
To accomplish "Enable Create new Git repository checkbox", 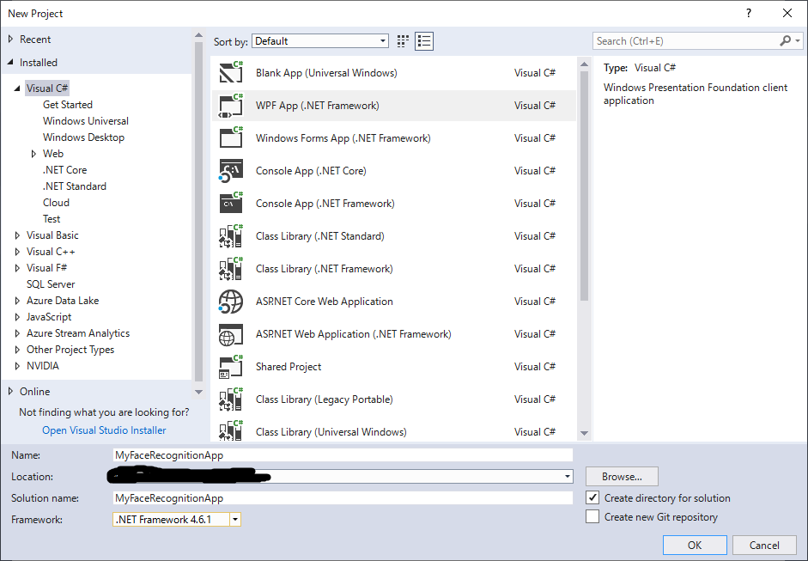I will tap(592, 516).
